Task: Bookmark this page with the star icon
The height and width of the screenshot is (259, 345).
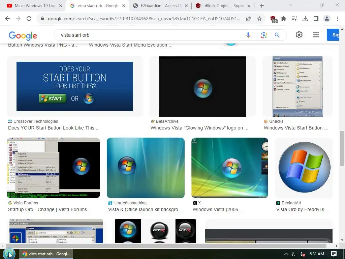Action: pos(259,19)
